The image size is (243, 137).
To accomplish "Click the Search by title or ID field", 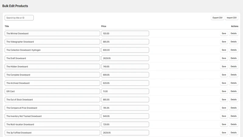I will [19, 18].
